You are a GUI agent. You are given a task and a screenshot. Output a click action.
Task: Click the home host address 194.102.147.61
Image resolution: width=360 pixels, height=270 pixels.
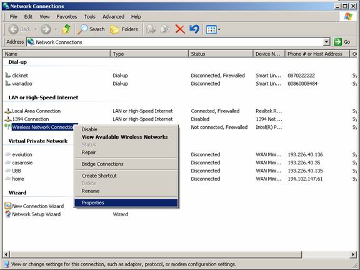[x=305, y=179]
